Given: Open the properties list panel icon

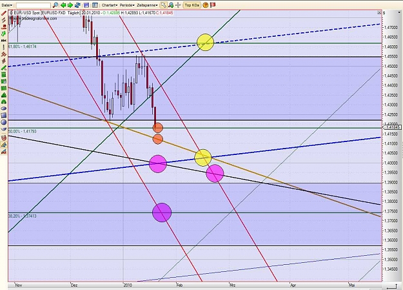Looking at the screenshot, I should (95, 5).
